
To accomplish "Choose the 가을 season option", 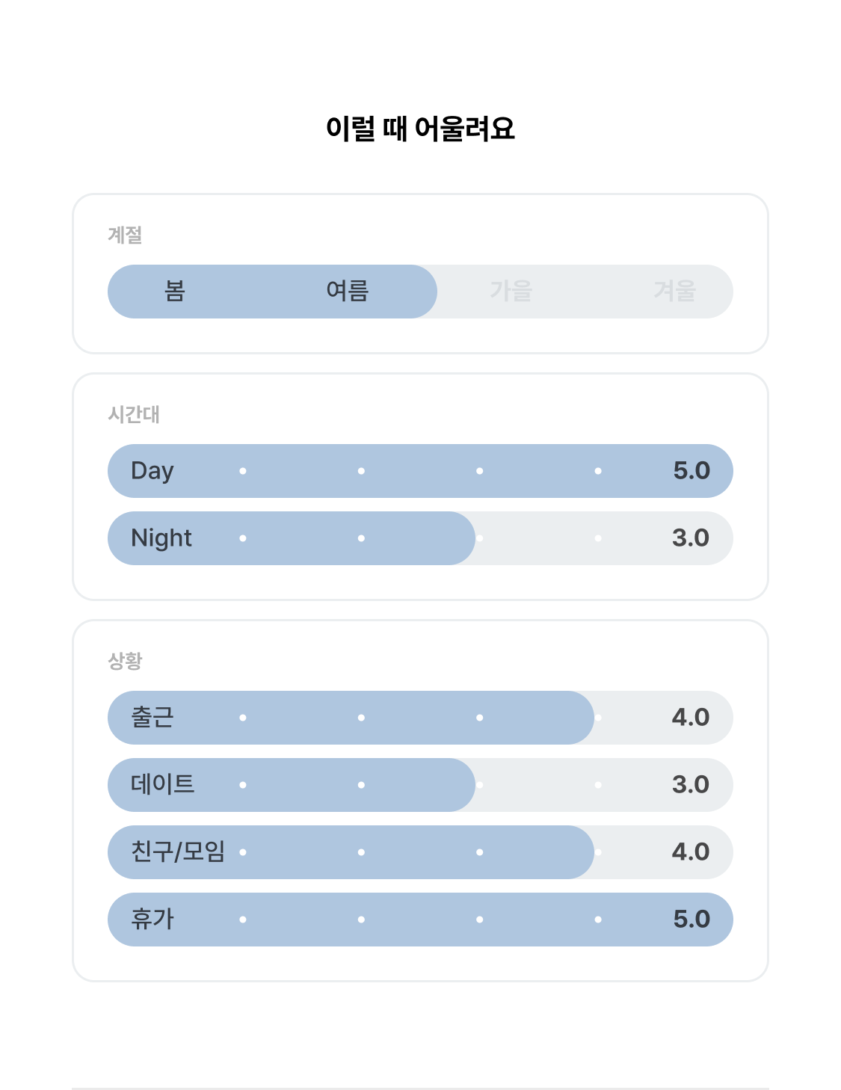I will pos(511,291).
